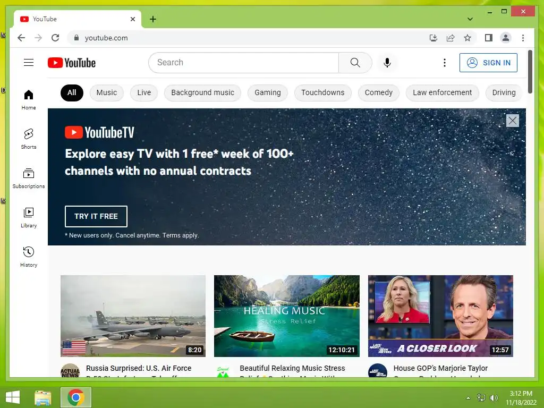Click the magnifying glass search button
The height and width of the screenshot is (408, 544).
click(x=355, y=63)
